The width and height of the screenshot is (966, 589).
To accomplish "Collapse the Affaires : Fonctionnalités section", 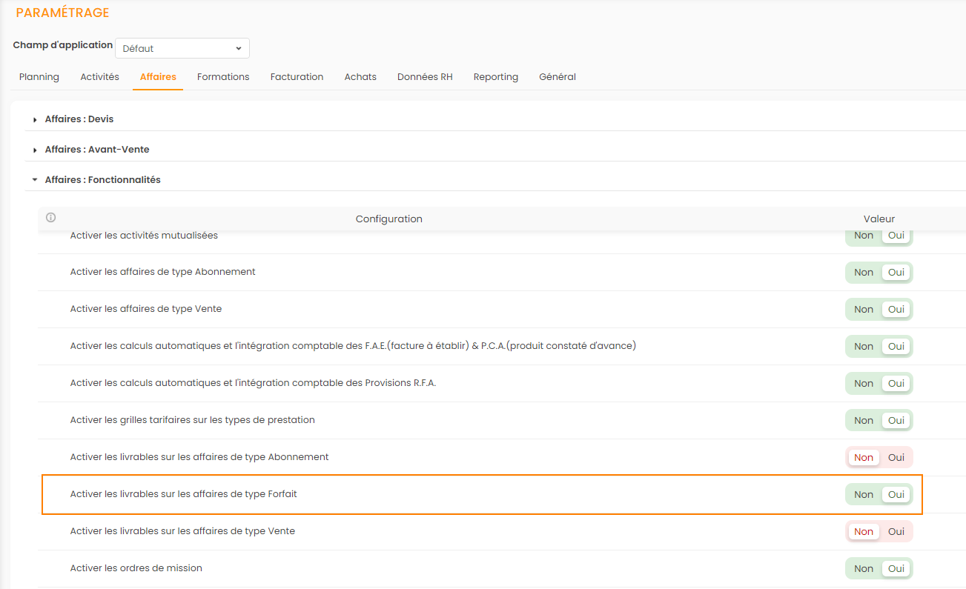I will [102, 180].
